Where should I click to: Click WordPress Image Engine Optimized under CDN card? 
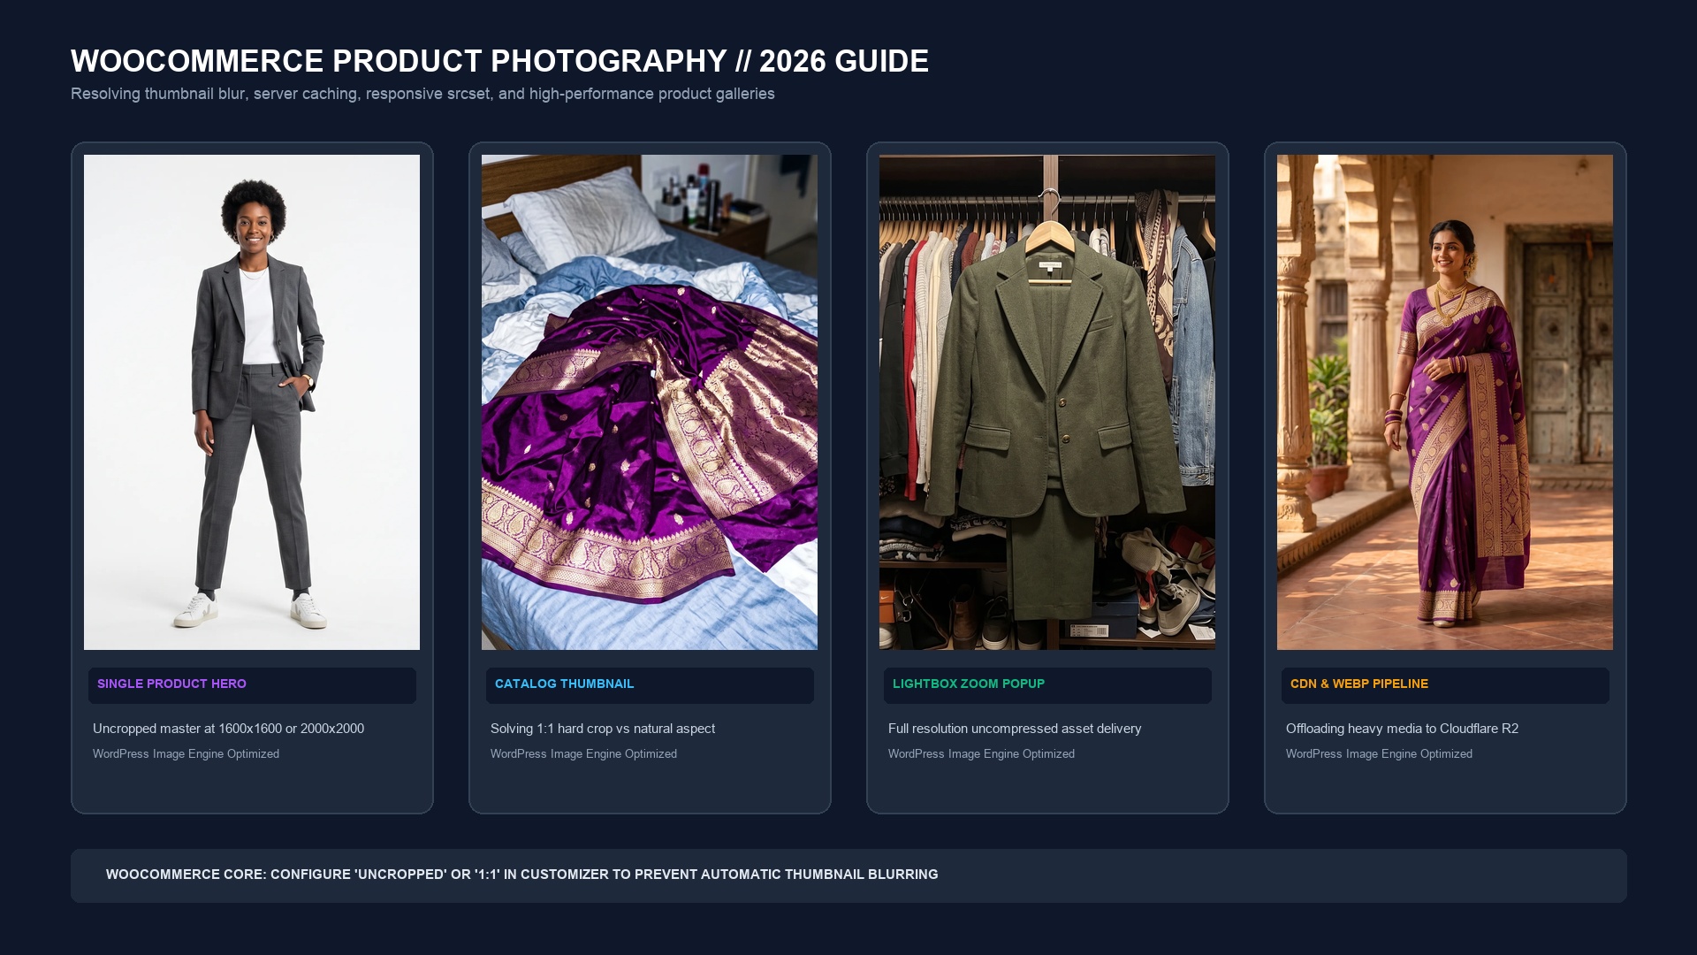[1379, 754]
